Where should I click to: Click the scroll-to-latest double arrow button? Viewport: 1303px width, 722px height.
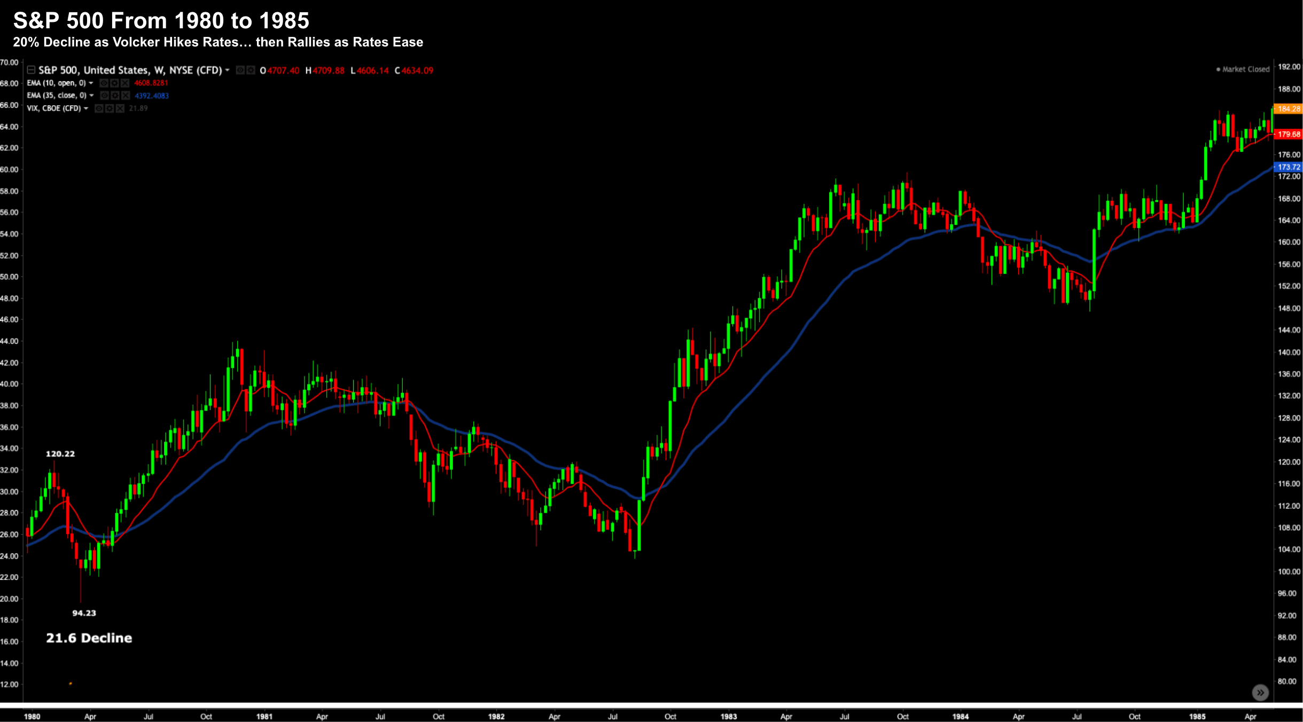click(x=1260, y=693)
